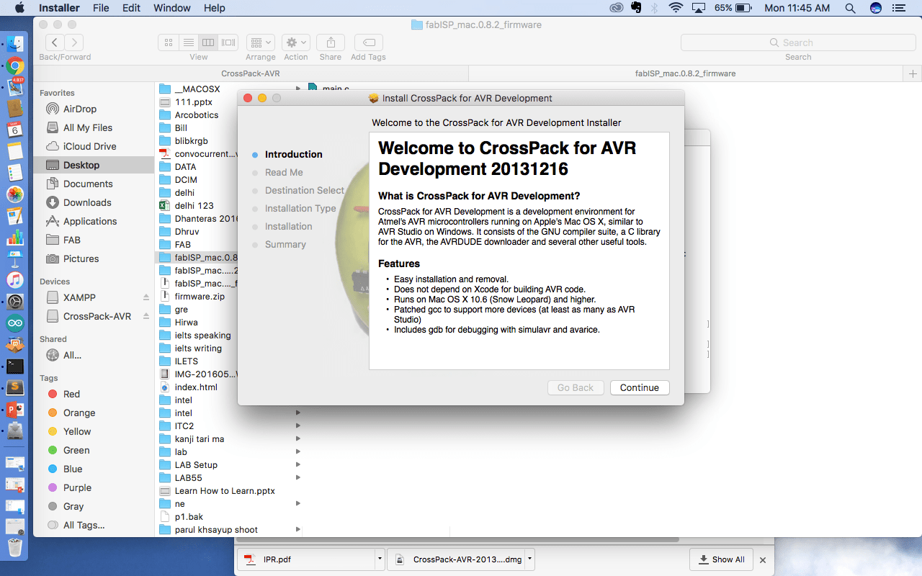Image resolution: width=922 pixels, height=576 pixels.
Task: Eject the CrossPack-AVR volume
Action: tap(146, 316)
